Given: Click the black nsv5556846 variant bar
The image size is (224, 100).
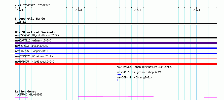Looking at the screenshot, I should pos(116,38).
